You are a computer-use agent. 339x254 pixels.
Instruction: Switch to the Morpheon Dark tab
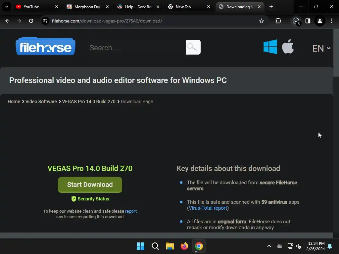coord(87,7)
